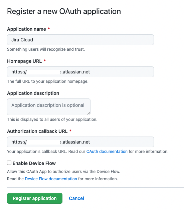Click the green Register application button

click(x=35, y=198)
